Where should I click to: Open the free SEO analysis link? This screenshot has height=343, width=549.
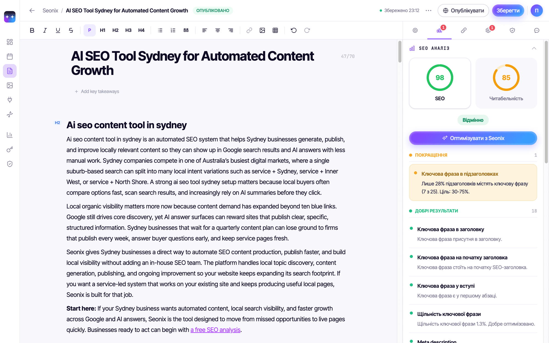click(215, 330)
